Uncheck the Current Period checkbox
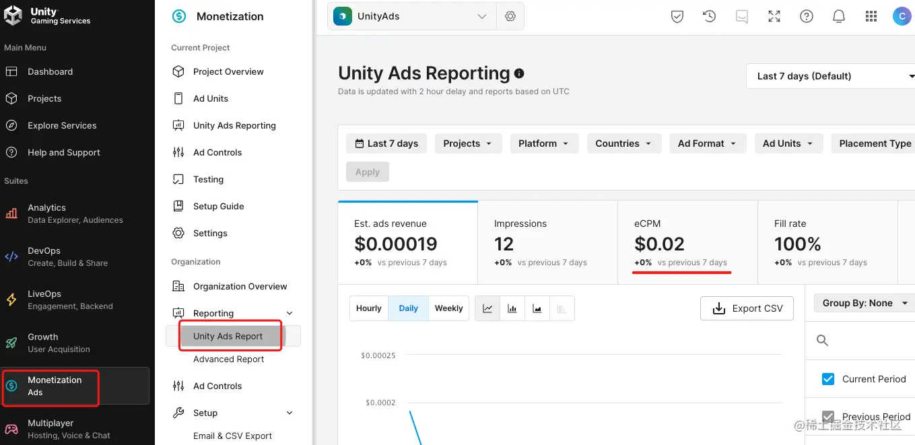The height and width of the screenshot is (445, 915). (x=827, y=378)
